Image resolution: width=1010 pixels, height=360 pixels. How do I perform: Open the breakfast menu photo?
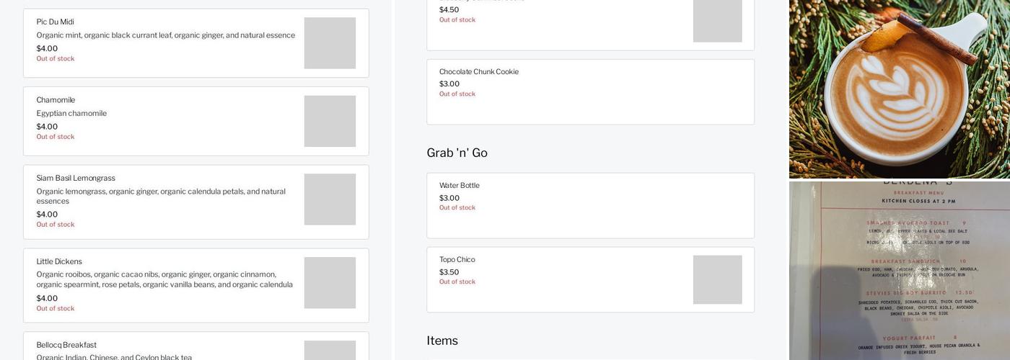(x=899, y=271)
